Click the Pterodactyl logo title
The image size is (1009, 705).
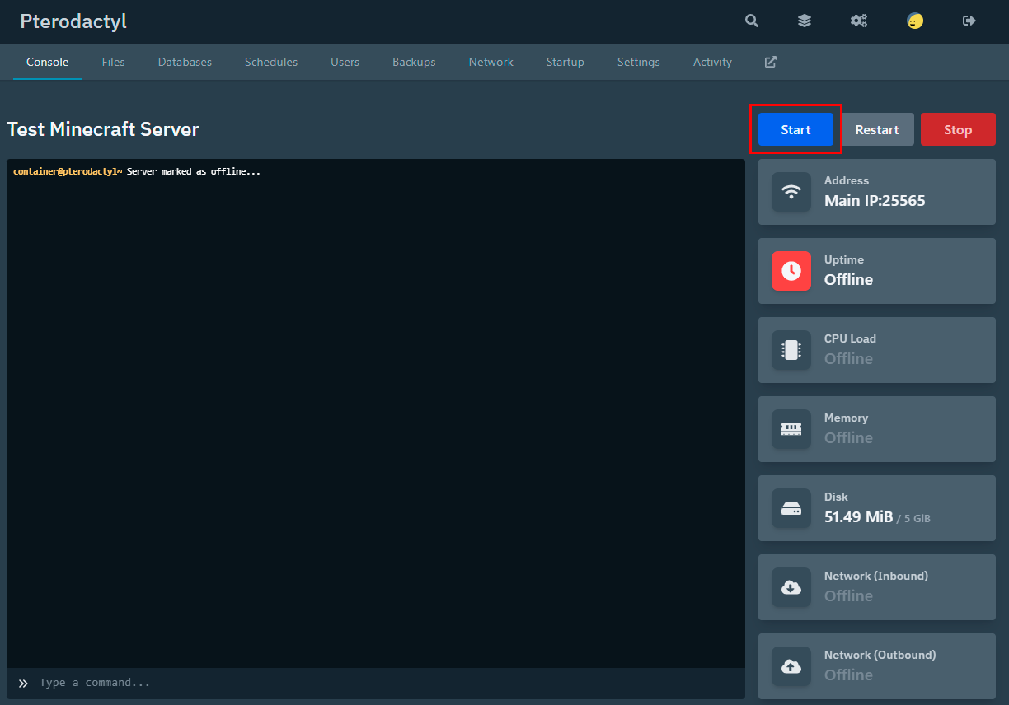(73, 21)
